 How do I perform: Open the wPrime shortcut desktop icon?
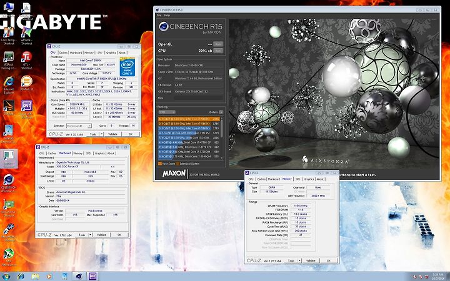click(x=26, y=36)
